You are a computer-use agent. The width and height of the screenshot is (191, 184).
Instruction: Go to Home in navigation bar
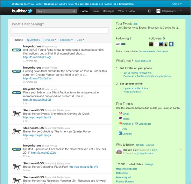click(x=84, y=11)
